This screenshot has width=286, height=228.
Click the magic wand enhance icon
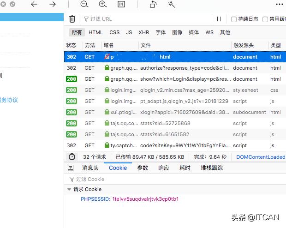point(172,4)
